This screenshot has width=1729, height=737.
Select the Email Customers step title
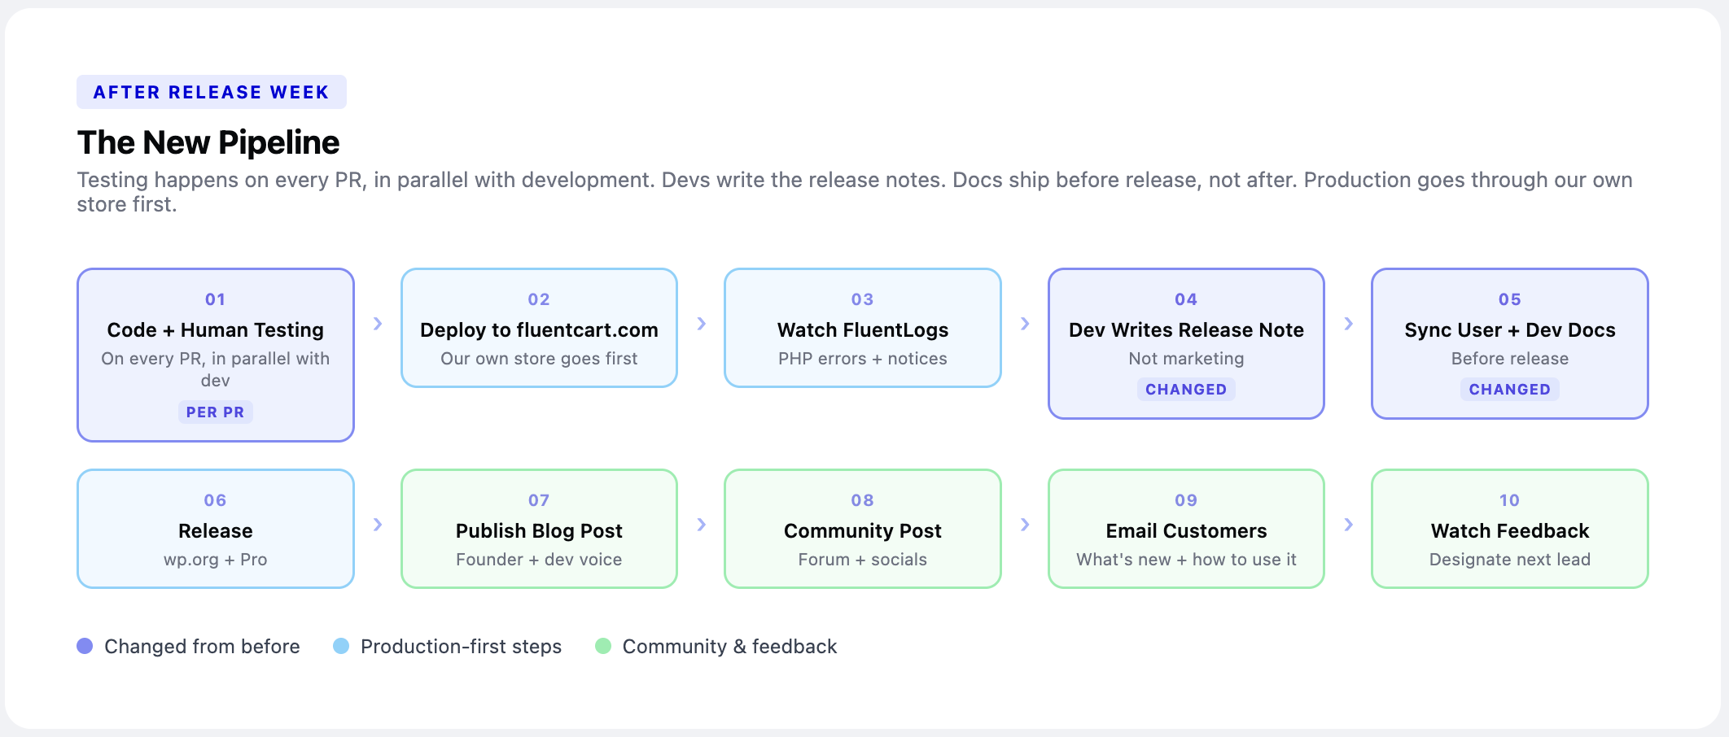pos(1186,531)
